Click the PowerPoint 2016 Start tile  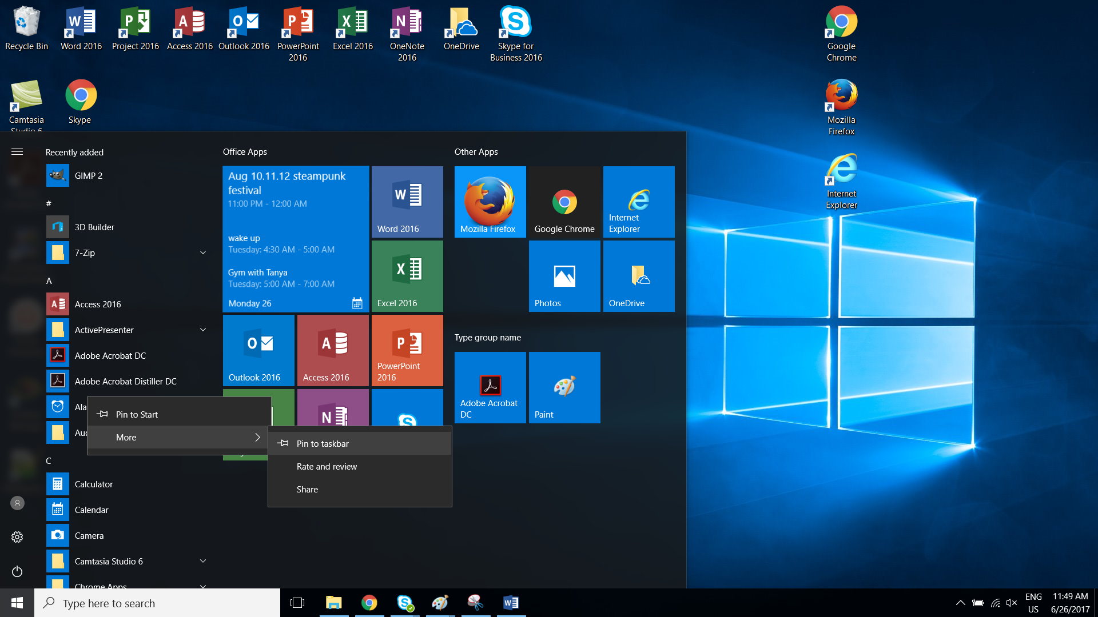pyautogui.click(x=407, y=350)
